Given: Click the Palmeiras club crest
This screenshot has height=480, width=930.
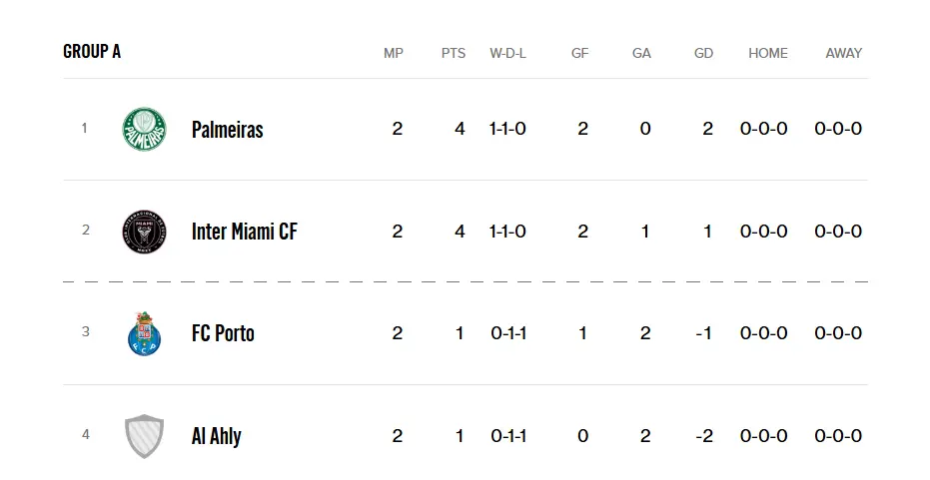Looking at the screenshot, I should (x=144, y=129).
